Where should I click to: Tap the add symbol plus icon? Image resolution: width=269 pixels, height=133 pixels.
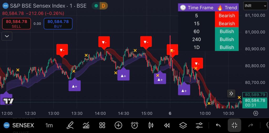click(x=118, y=125)
